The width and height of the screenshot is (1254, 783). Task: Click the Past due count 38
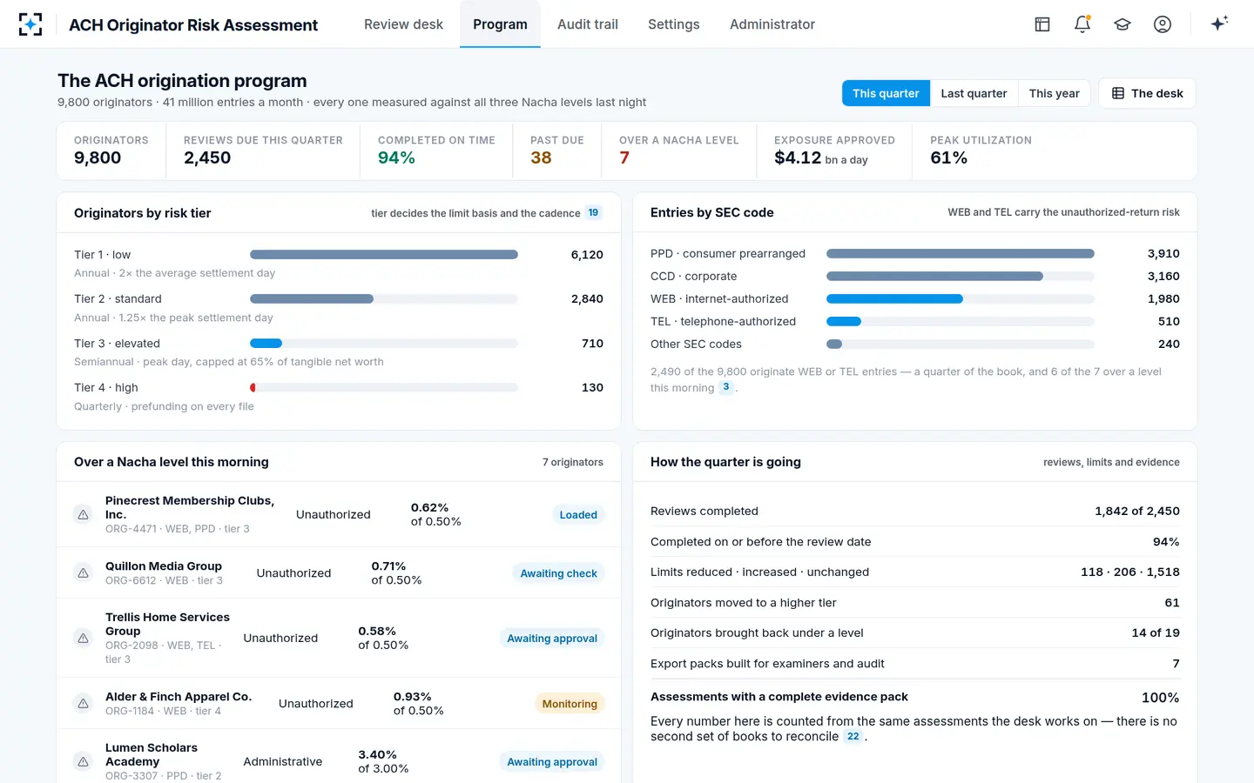[x=541, y=157]
